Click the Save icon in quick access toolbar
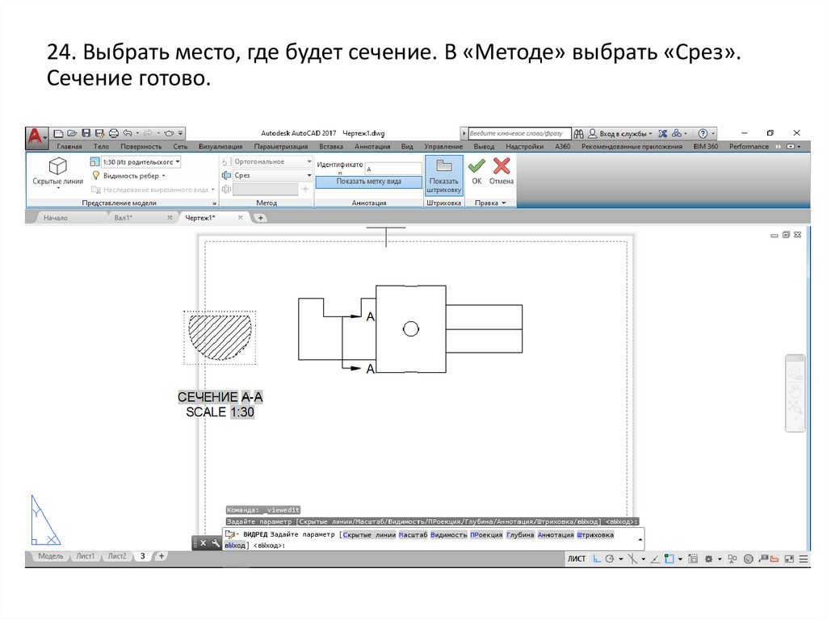 point(86,133)
